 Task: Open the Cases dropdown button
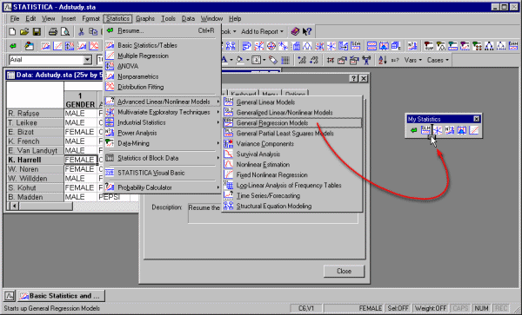pos(438,60)
